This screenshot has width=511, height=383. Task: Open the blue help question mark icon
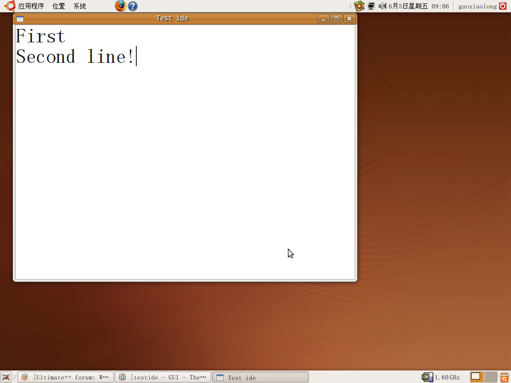tap(132, 6)
